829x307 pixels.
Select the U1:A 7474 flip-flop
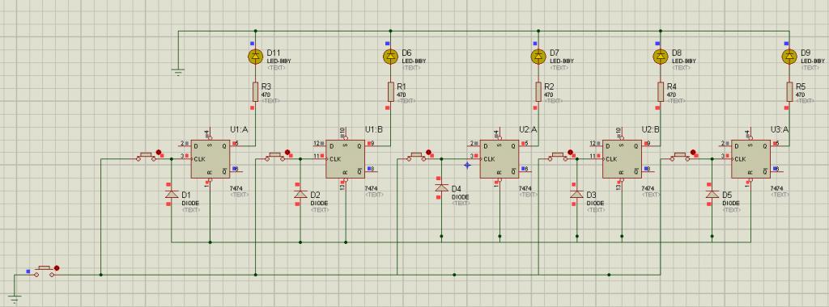click(210, 159)
